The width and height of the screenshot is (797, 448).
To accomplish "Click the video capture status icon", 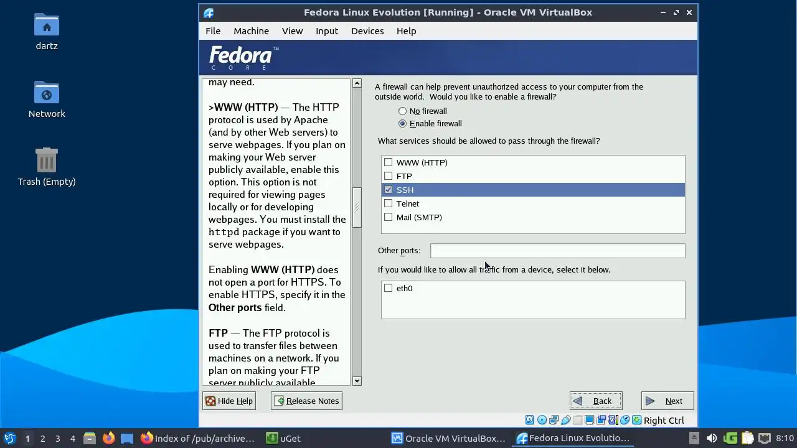I will (601, 420).
